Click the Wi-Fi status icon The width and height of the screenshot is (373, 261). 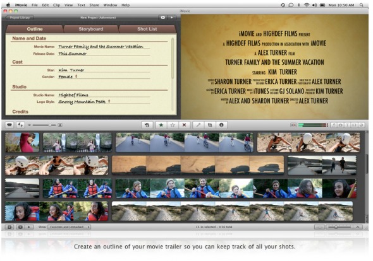coord(307,5)
